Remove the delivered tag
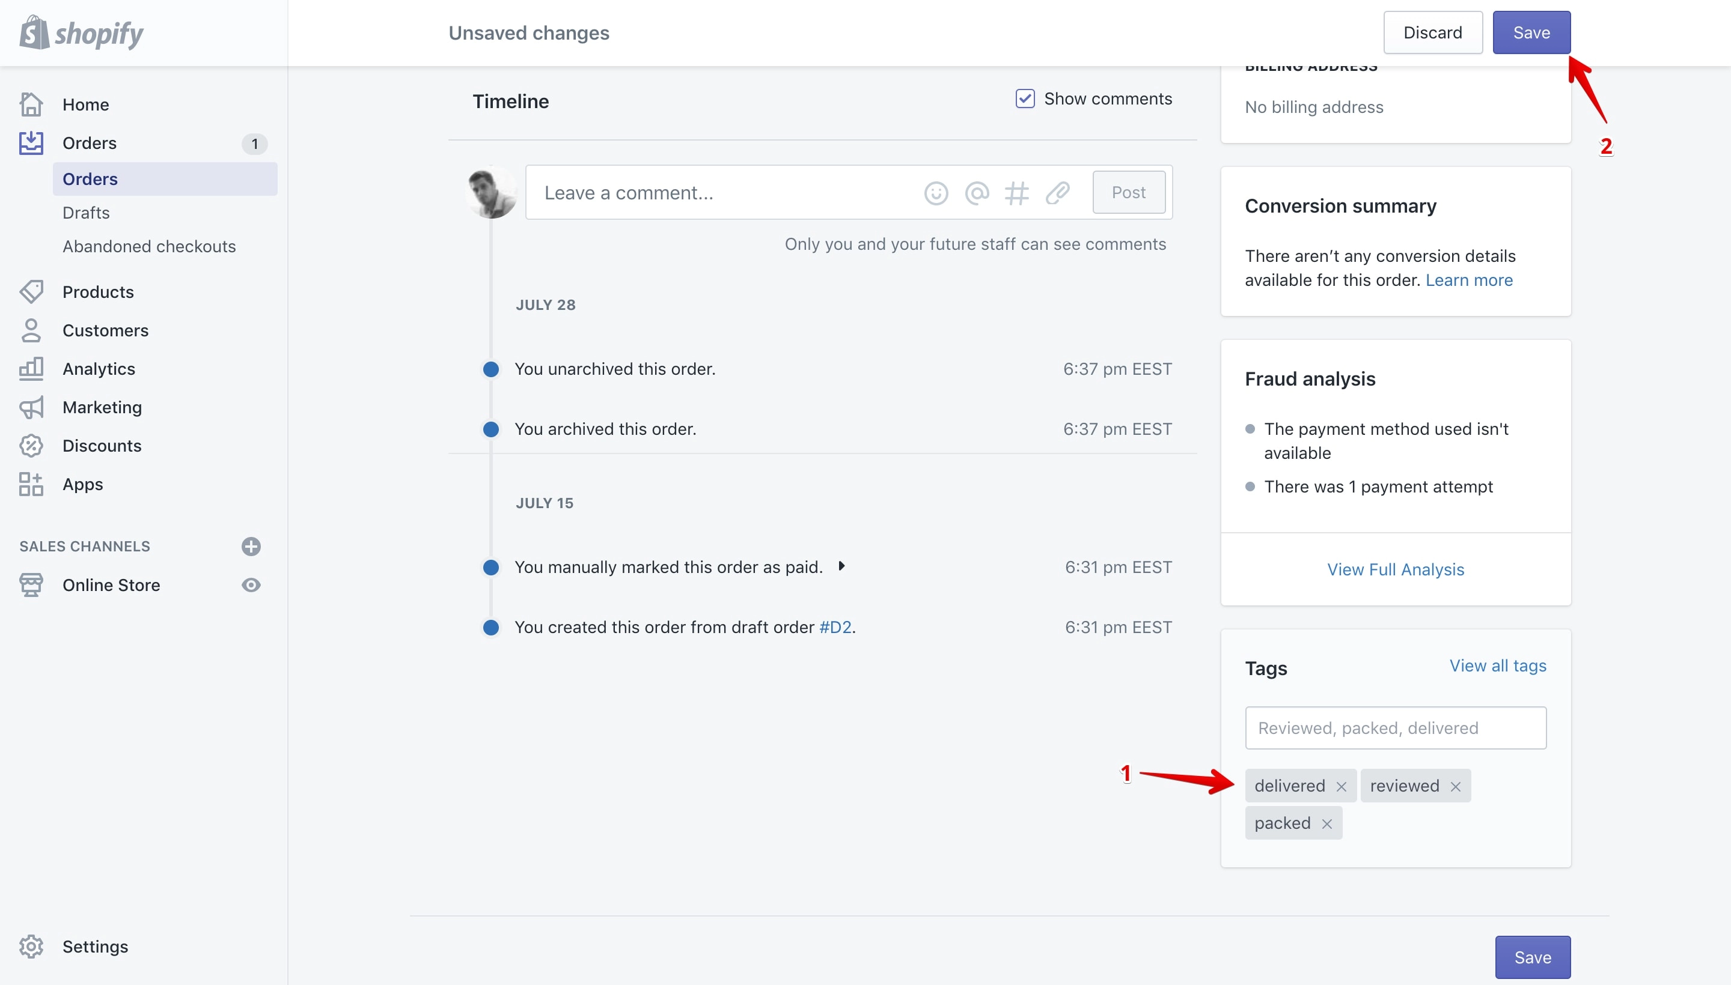 coord(1340,786)
